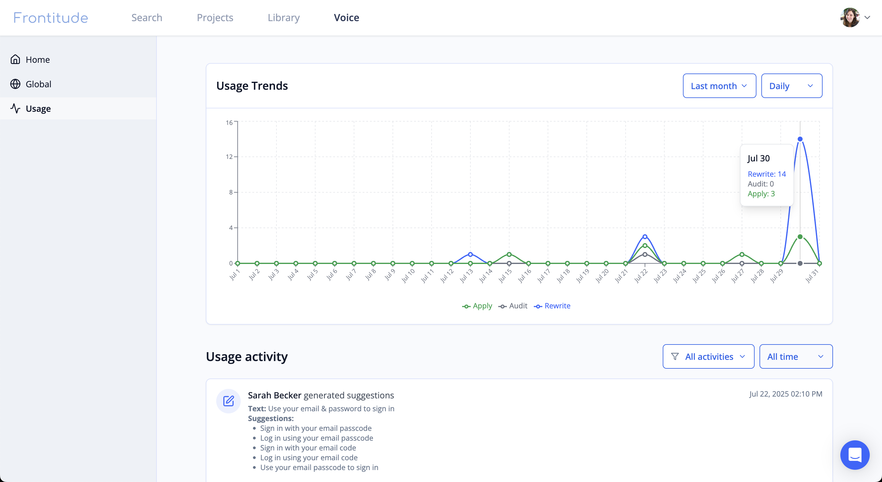Viewport: 882px width, 482px height.
Task: Select Usage in the sidebar
Action: tap(78, 108)
